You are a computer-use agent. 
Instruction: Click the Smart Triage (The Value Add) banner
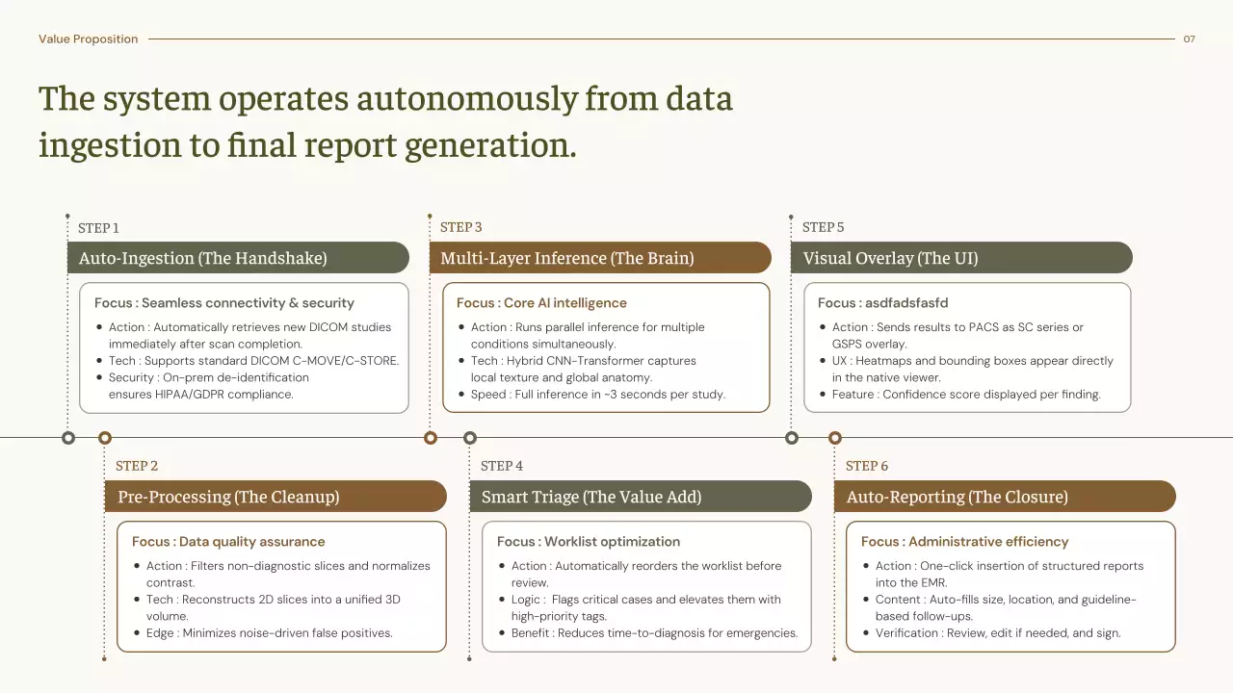(x=641, y=497)
